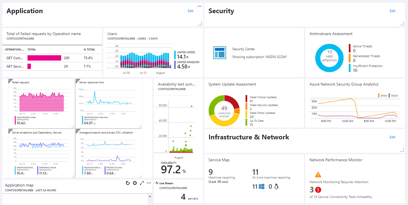Image resolution: width=408 pixels, height=205 pixels.
Task: Click the resize handle on Failed requests chart
Action: pyautogui.click(x=73, y=126)
